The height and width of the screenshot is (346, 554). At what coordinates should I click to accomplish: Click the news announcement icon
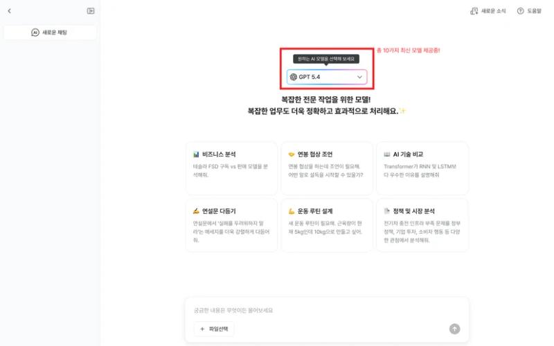click(x=474, y=11)
